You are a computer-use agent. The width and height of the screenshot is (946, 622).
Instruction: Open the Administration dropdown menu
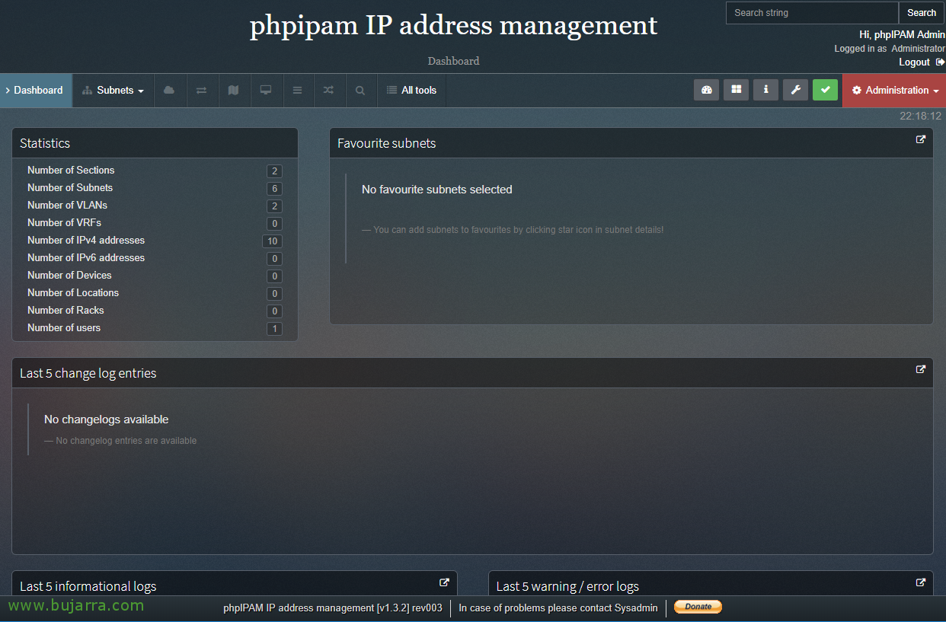tap(894, 91)
